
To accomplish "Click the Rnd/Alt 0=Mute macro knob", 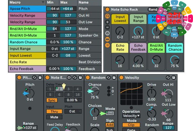I will 156,60.
